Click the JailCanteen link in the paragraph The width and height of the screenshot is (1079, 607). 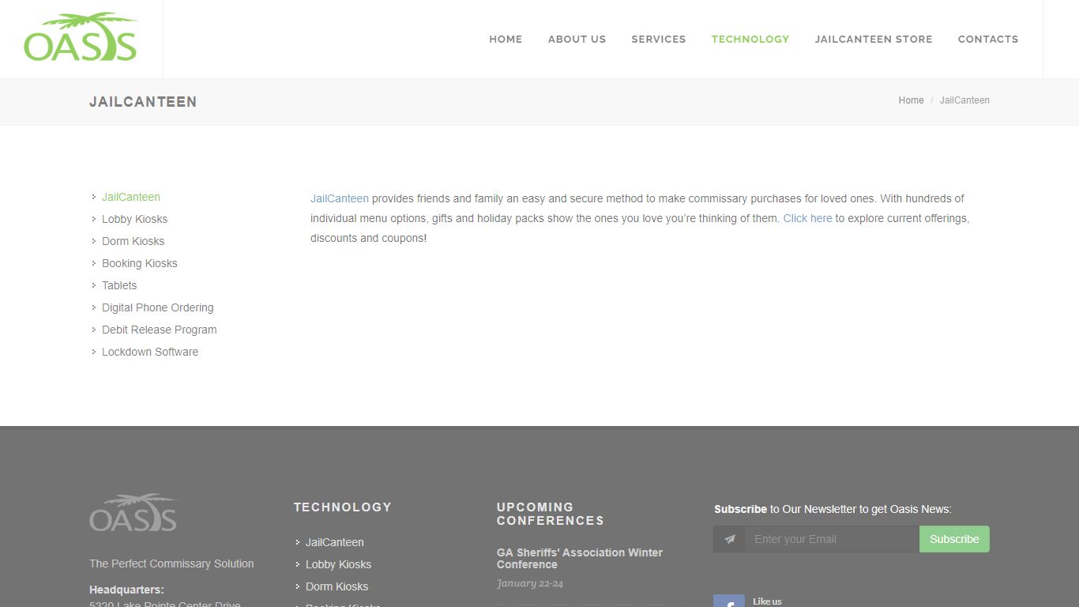(x=340, y=198)
